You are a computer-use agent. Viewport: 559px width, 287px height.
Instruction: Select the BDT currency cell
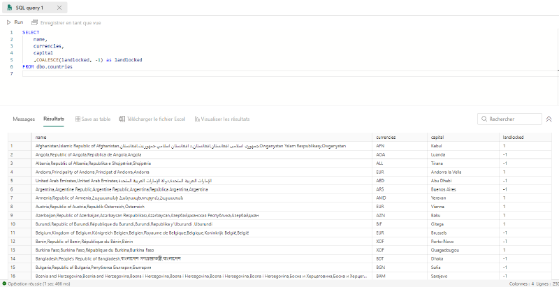click(x=400, y=259)
